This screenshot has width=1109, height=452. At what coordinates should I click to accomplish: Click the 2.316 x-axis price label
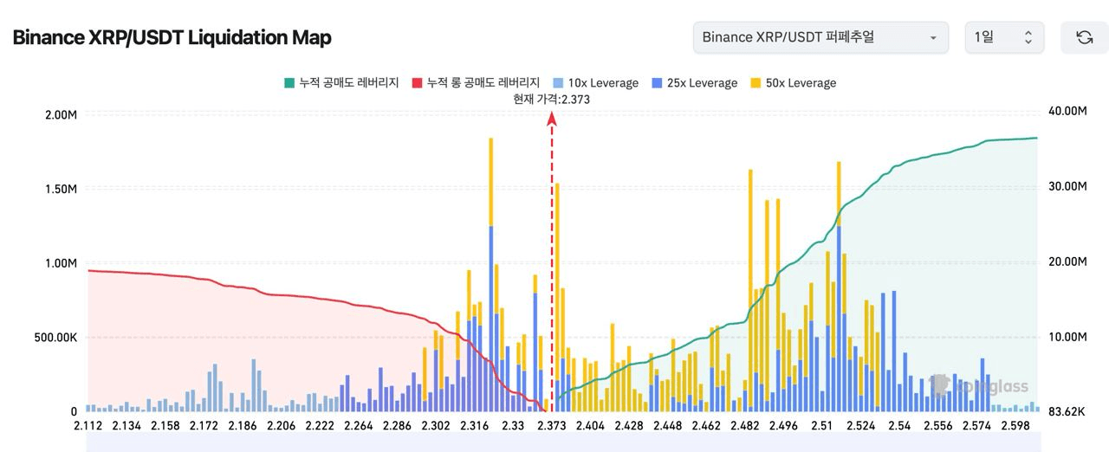474,426
